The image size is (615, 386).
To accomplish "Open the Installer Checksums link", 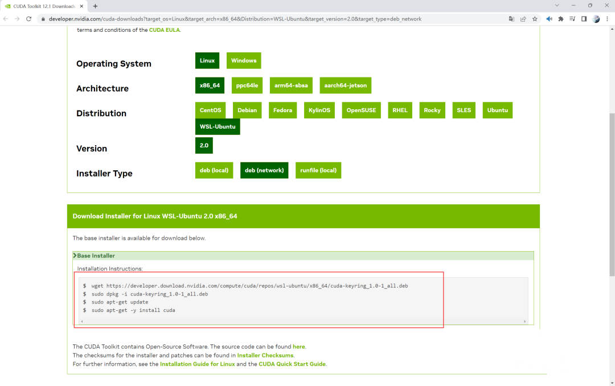I will pos(265,355).
